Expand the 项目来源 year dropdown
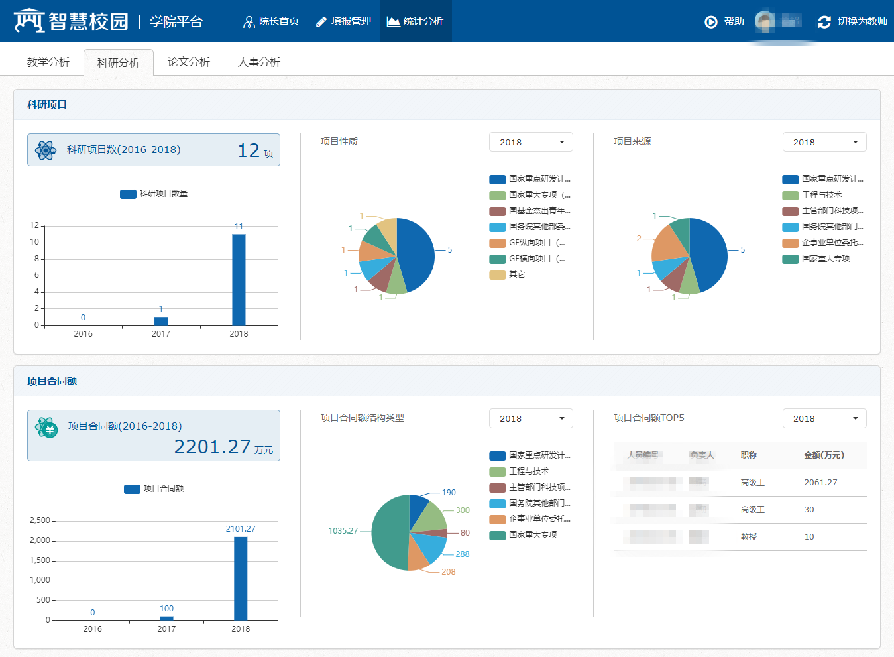The image size is (894, 657). [x=824, y=142]
